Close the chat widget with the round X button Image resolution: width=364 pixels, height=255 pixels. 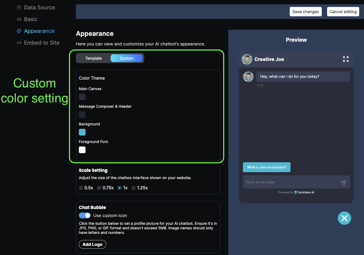(344, 218)
